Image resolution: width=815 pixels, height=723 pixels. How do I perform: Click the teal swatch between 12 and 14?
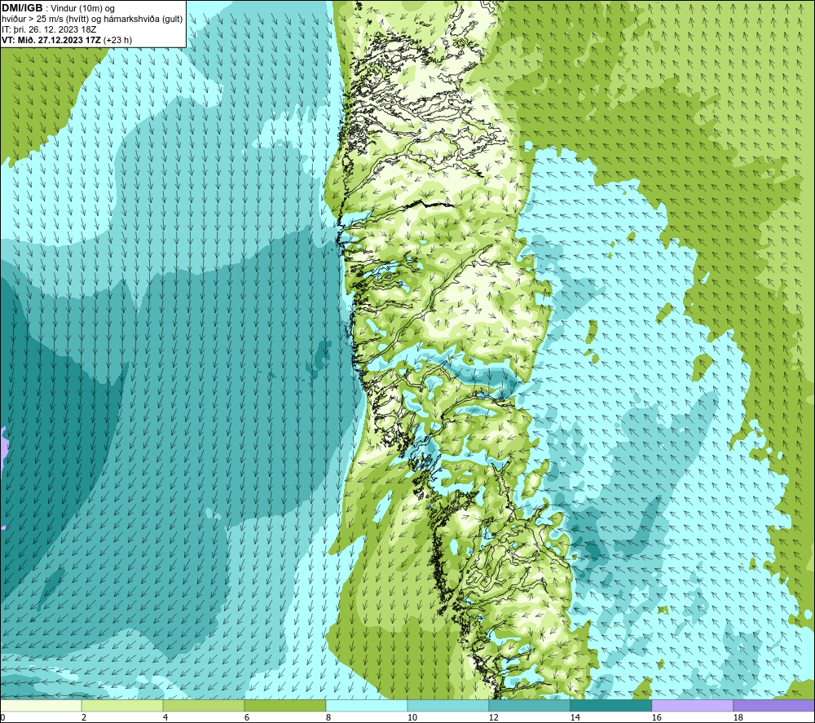pos(529,705)
